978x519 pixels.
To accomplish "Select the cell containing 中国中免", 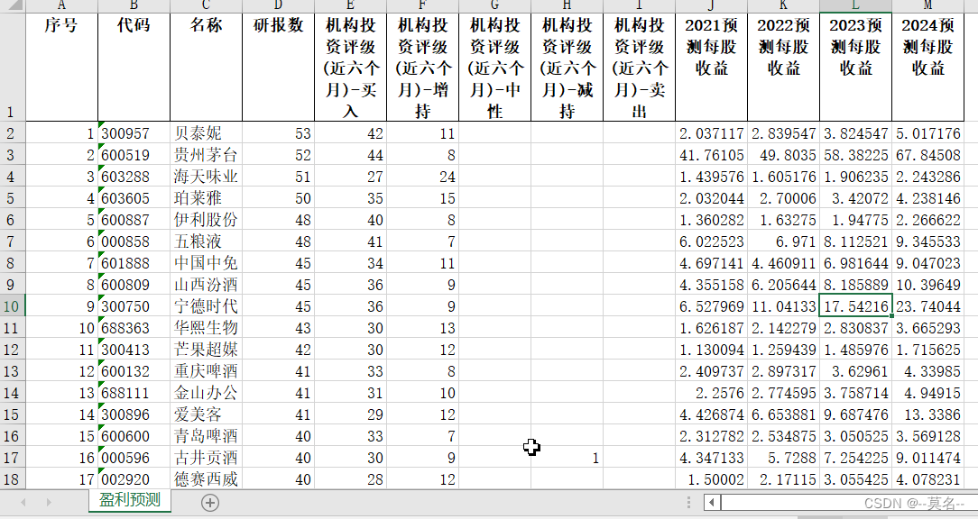I will coord(206,263).
